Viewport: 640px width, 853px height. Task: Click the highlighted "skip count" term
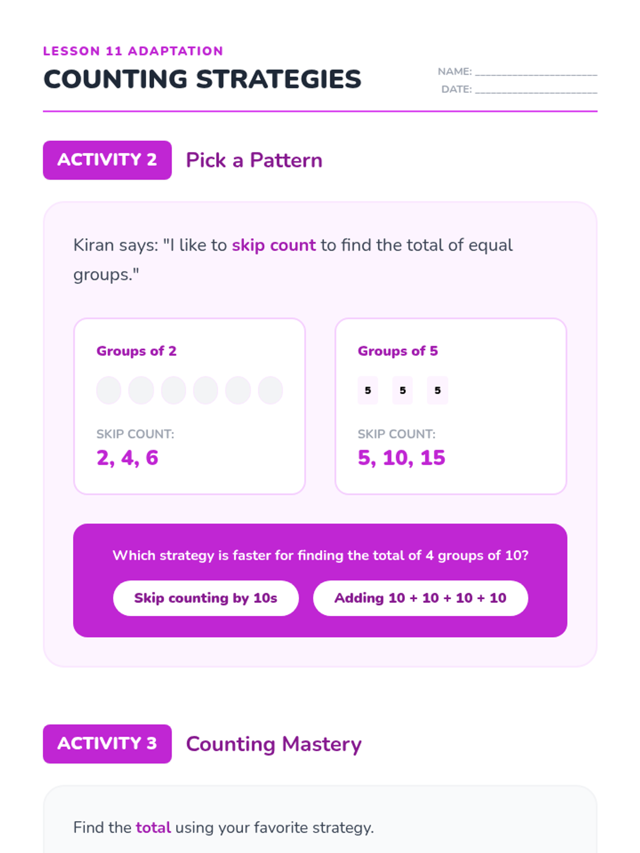pos(274,245)
